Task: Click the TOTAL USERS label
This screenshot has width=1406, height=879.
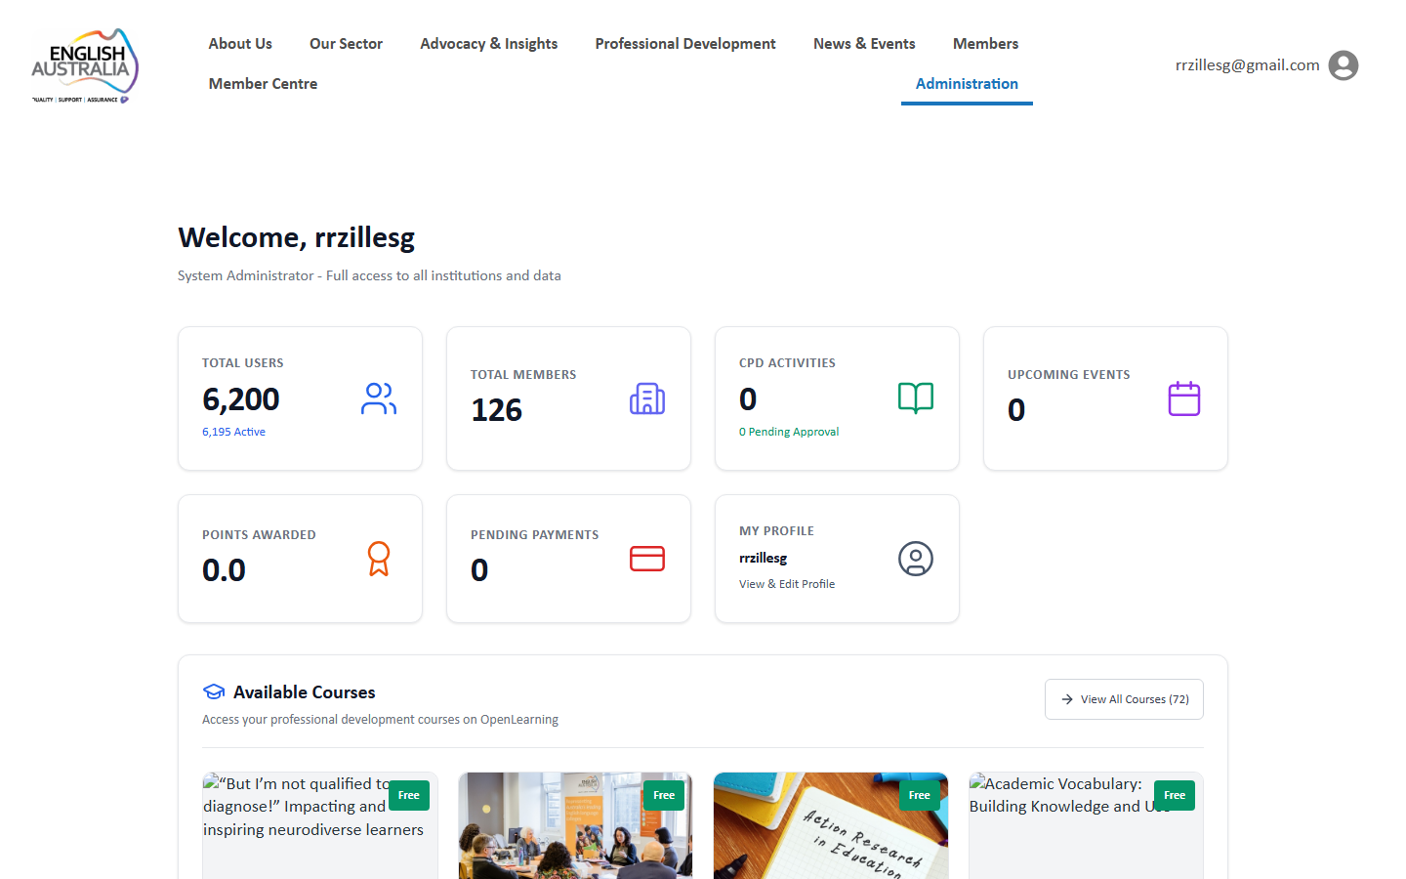Action: coord(243,363)
